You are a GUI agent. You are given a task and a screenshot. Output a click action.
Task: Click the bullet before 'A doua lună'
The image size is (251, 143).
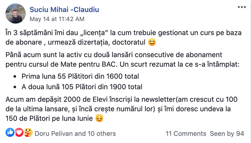click(15, 87)
